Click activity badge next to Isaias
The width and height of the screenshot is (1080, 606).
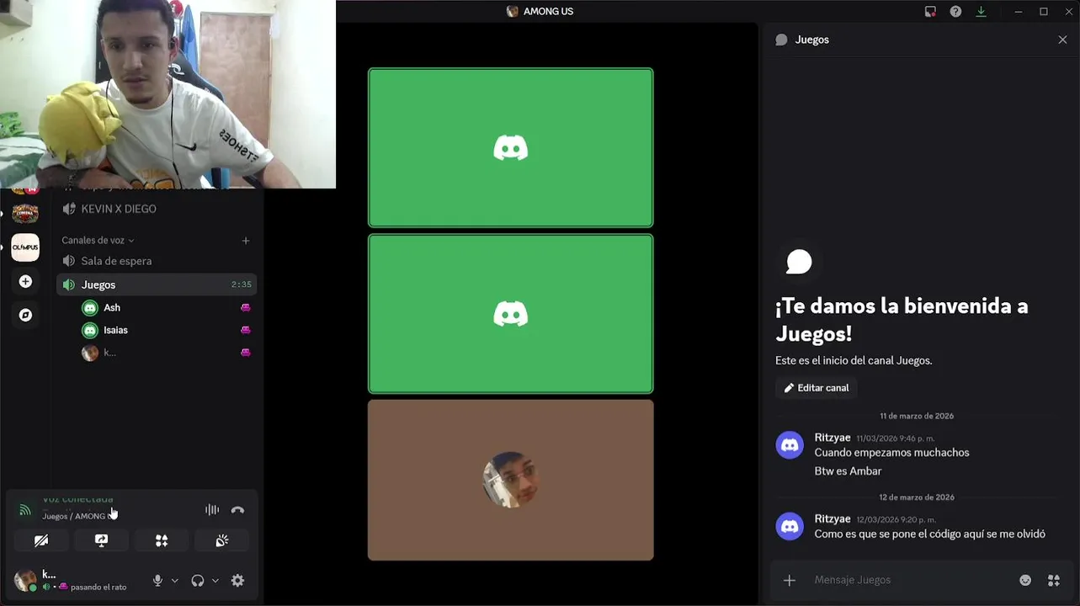point(246,330)
